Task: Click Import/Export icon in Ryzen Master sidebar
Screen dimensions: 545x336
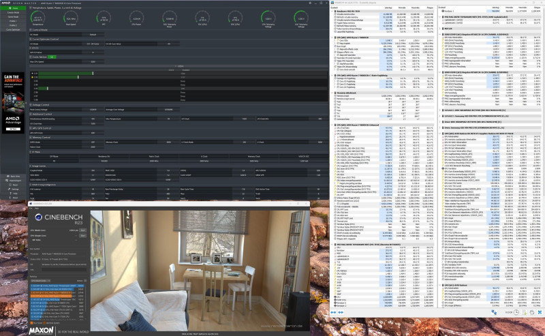Action: tap(7, 181)
